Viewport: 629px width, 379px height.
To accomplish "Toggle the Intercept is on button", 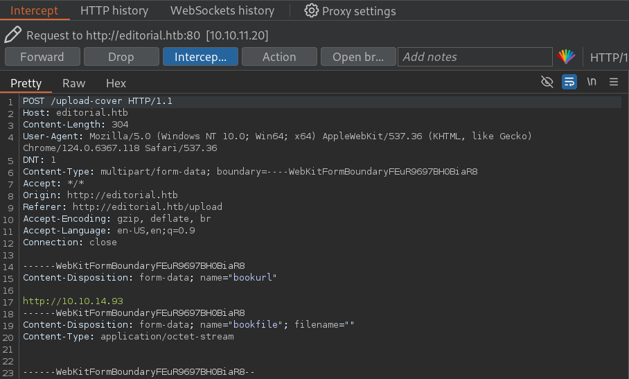I will [200, 57].
